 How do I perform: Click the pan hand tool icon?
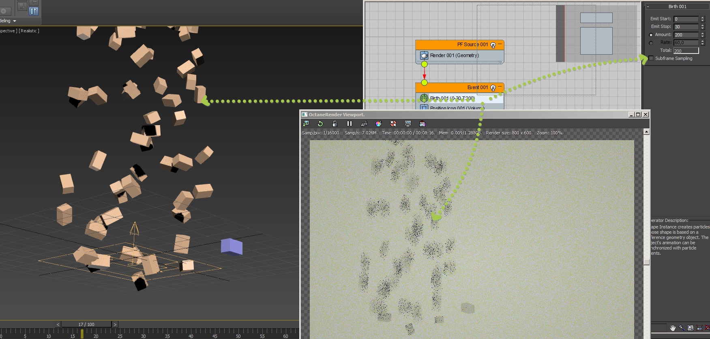[673, 328]
